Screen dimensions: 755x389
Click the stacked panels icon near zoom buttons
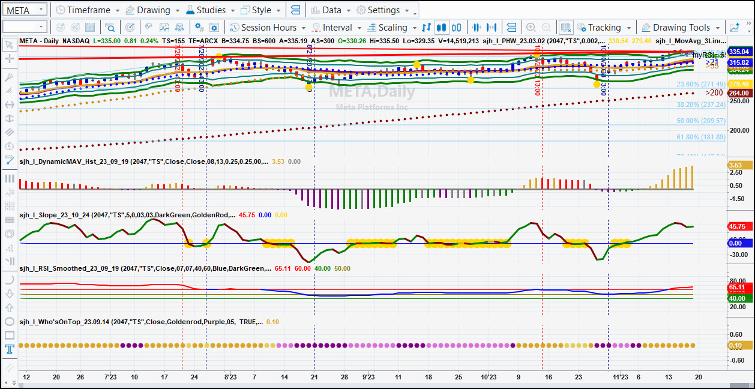(x=511, y=27)
